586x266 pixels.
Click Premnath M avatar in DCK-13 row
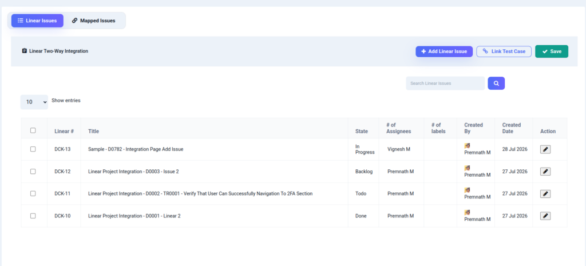point(467,146)
